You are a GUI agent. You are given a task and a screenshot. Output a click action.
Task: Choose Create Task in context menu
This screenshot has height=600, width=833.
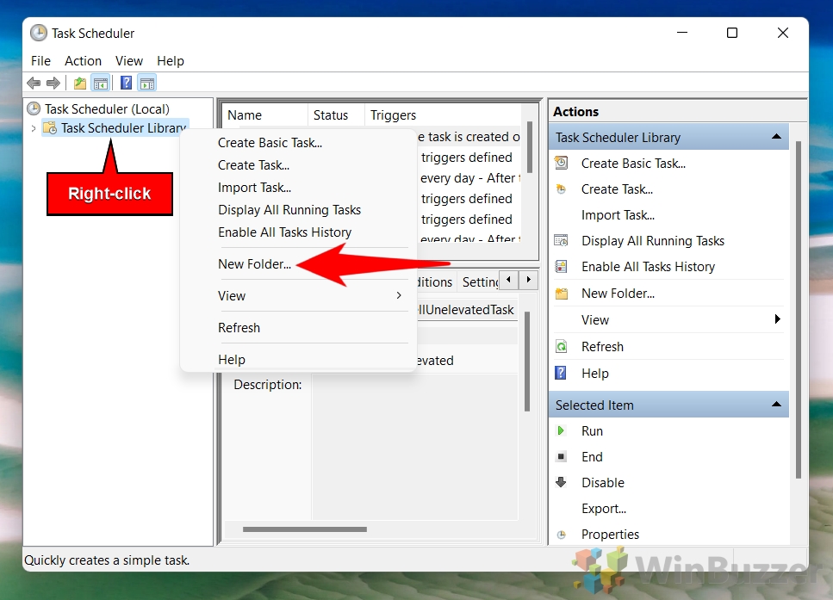coord(253,165)
